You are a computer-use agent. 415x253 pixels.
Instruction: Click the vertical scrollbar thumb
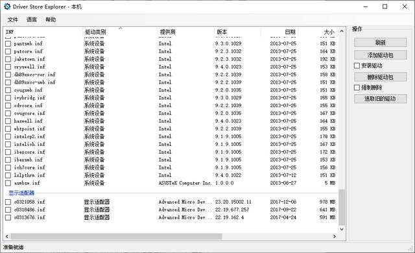pyautogui.click(x=342, y=207)
